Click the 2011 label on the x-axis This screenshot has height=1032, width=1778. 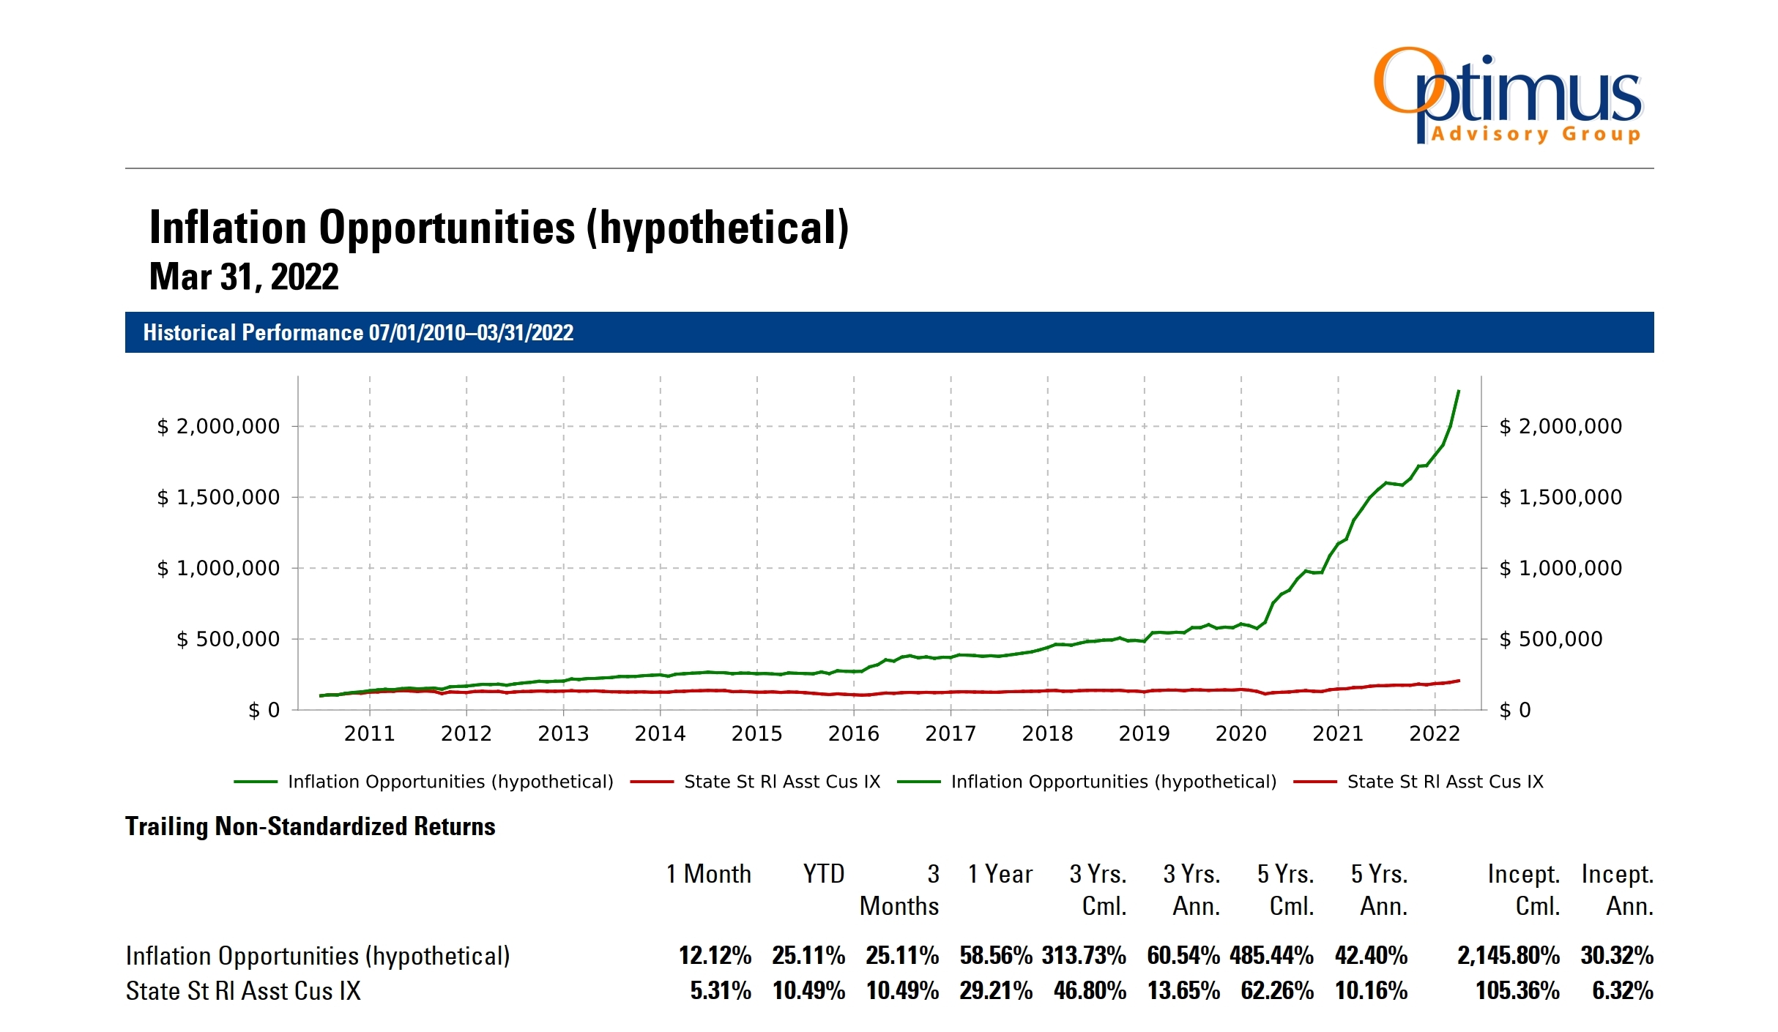[369, 733]
